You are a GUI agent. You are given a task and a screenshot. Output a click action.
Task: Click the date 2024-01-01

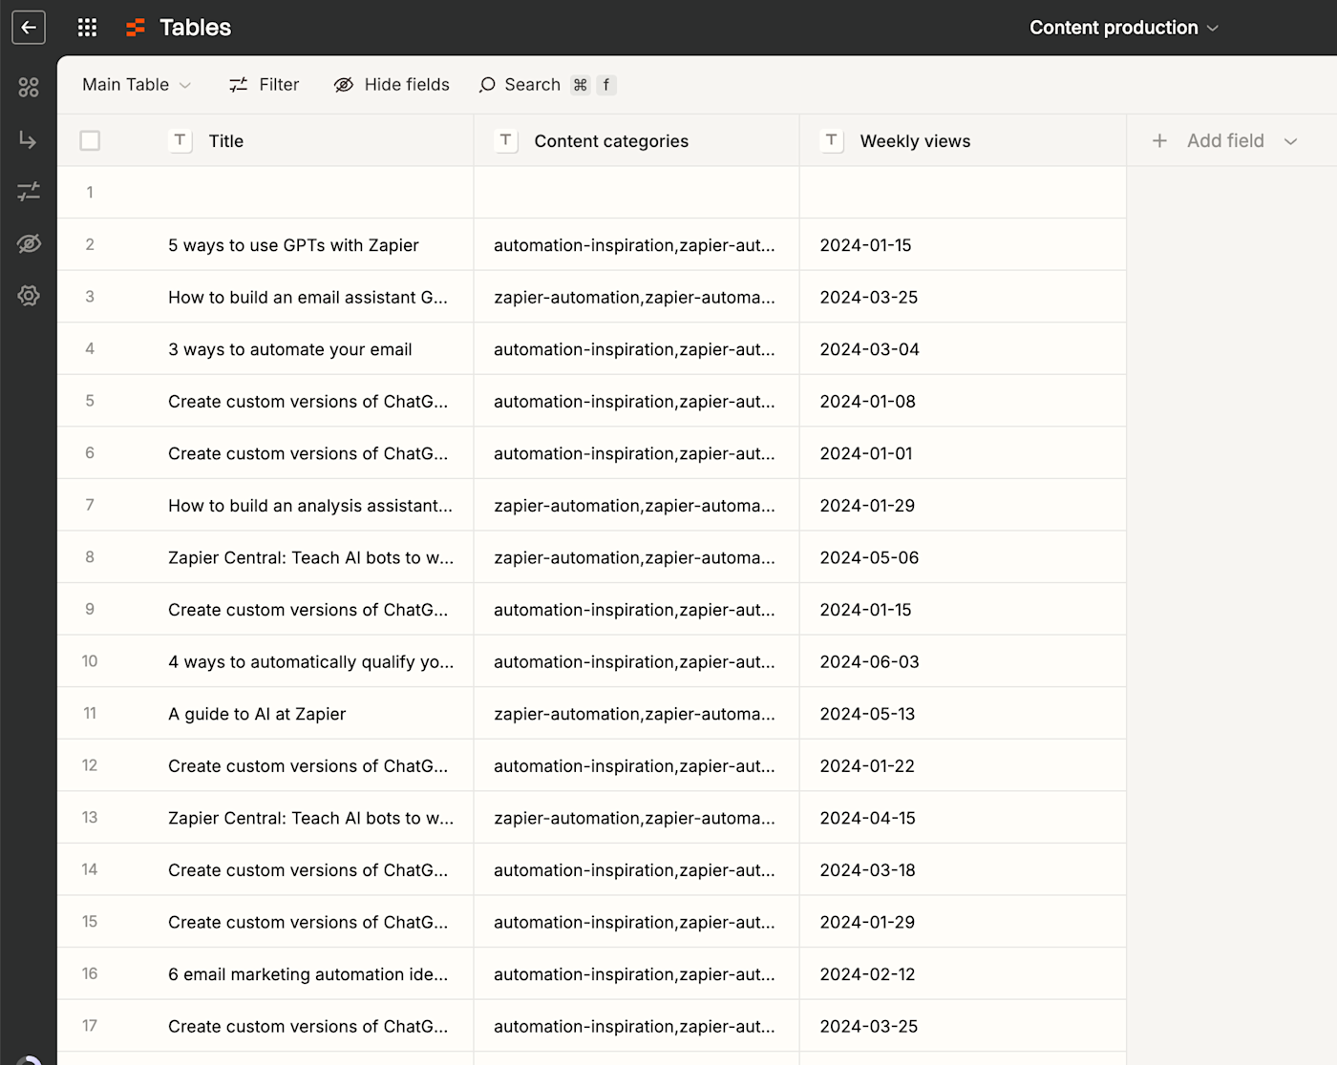pyautogui.click(x=866, y=453)
